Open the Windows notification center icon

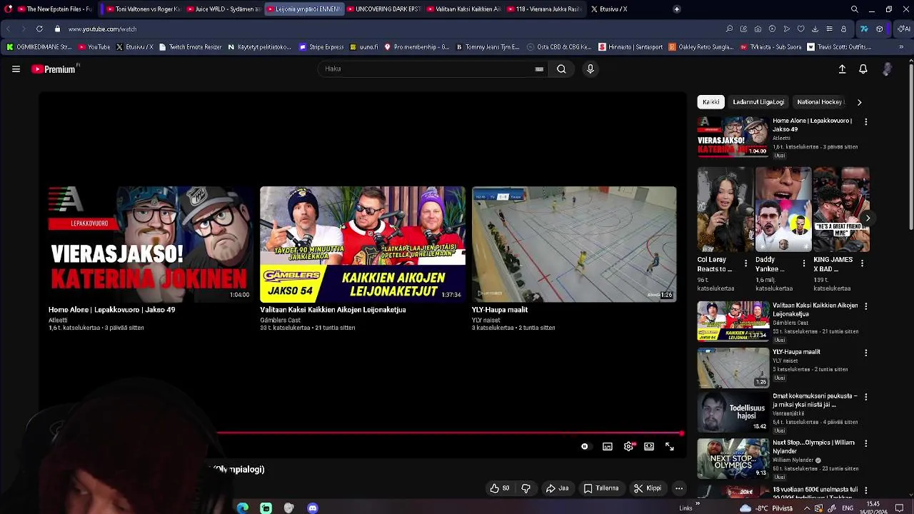[899, 508]
